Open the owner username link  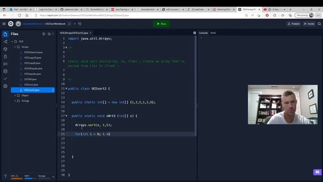pos(33,24)
